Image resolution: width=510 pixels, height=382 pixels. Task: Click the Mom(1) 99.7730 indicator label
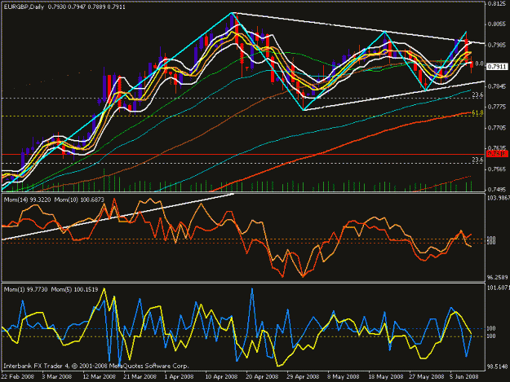(x=26, y=289)
